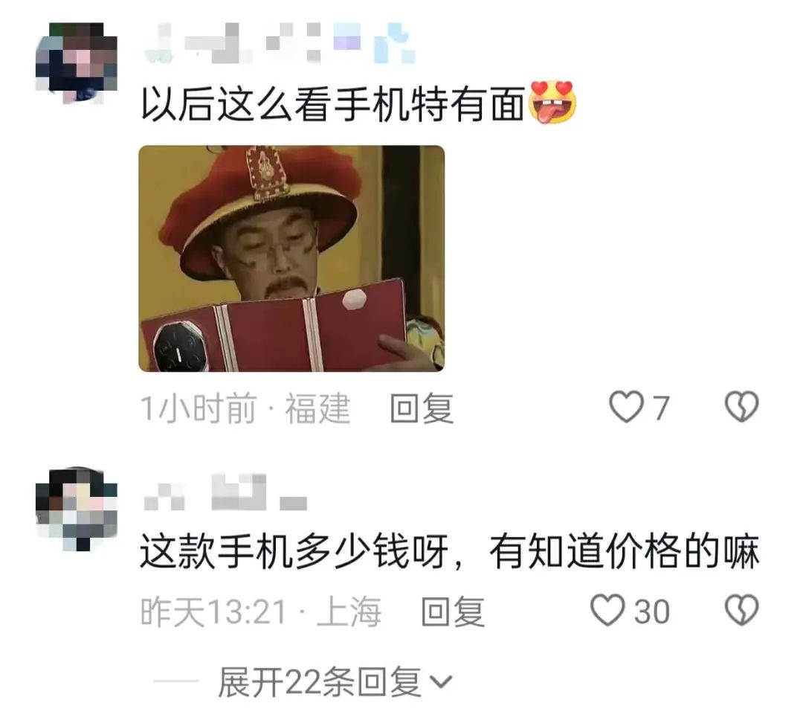The image size is (803, 723).
Task: Open first commenter's pixelated avatar
Action: (77, 63)
